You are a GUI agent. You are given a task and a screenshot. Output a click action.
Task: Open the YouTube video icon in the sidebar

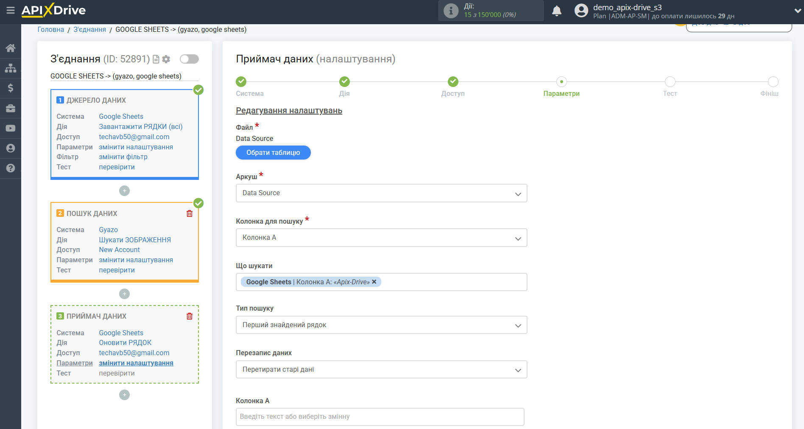(11, 128)
